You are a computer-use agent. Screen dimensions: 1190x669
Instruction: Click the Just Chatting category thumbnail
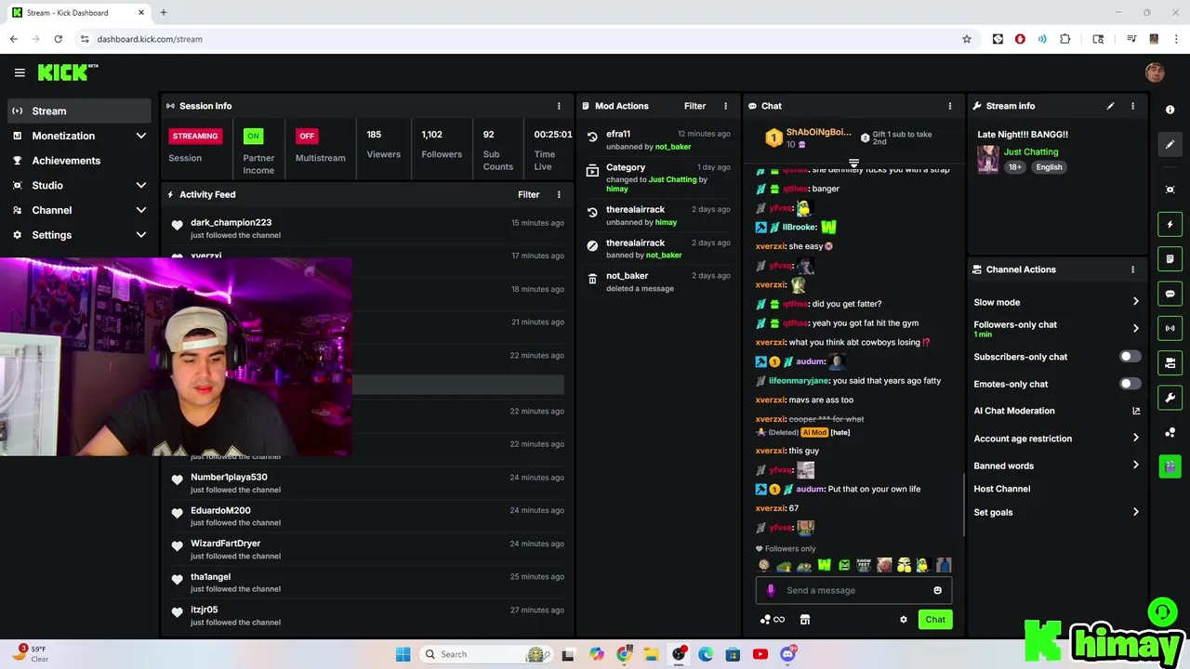point(987,159)
